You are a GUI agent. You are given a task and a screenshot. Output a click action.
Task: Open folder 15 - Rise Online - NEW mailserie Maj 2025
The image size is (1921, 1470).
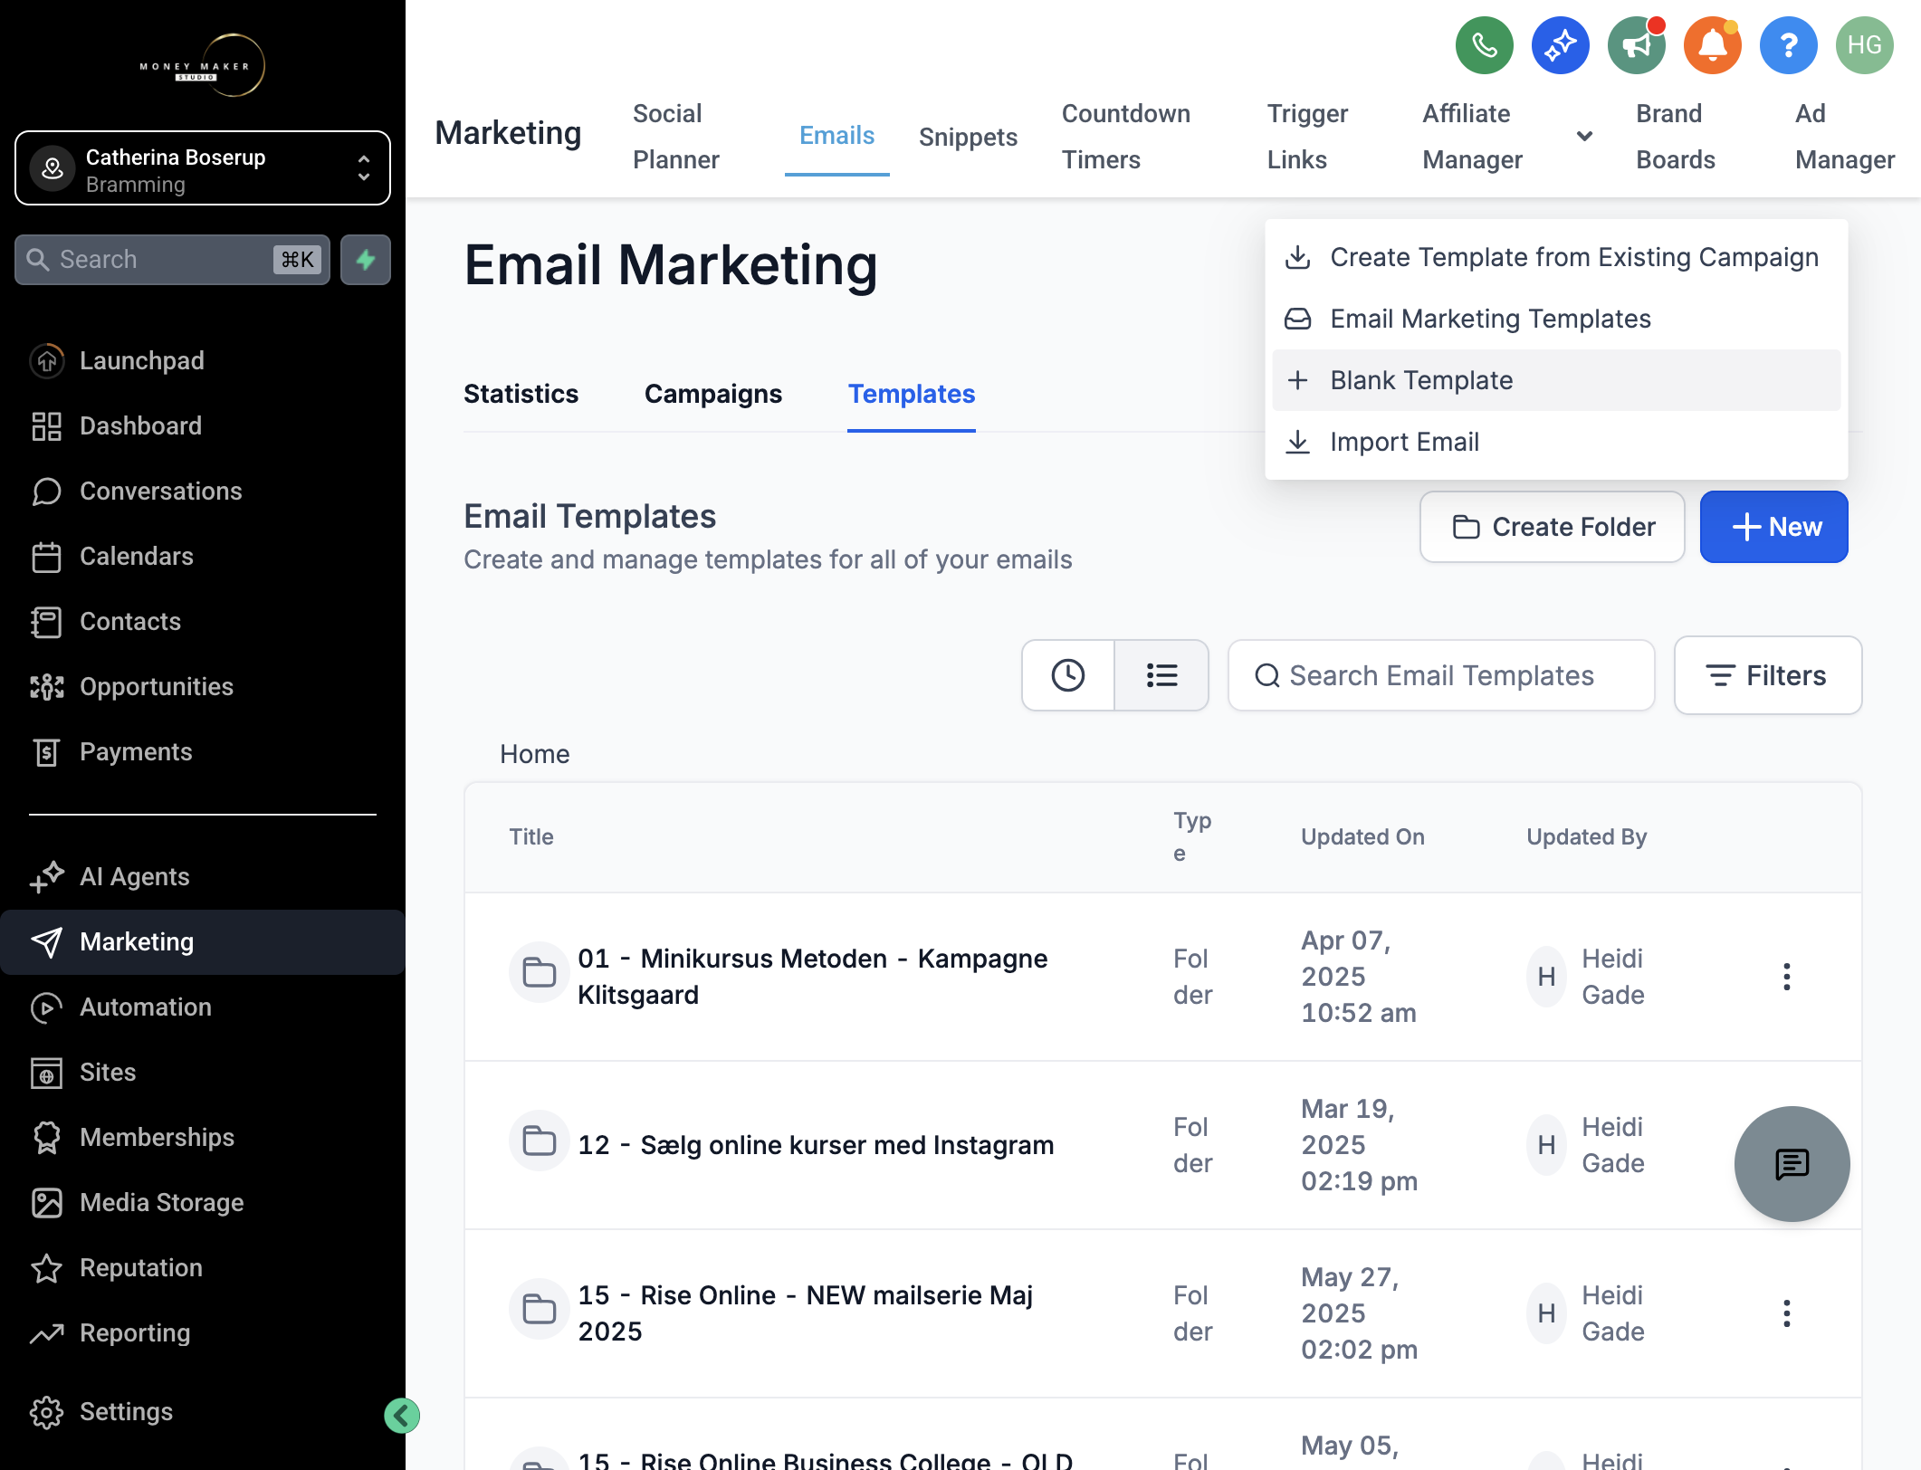[805, 1313]
